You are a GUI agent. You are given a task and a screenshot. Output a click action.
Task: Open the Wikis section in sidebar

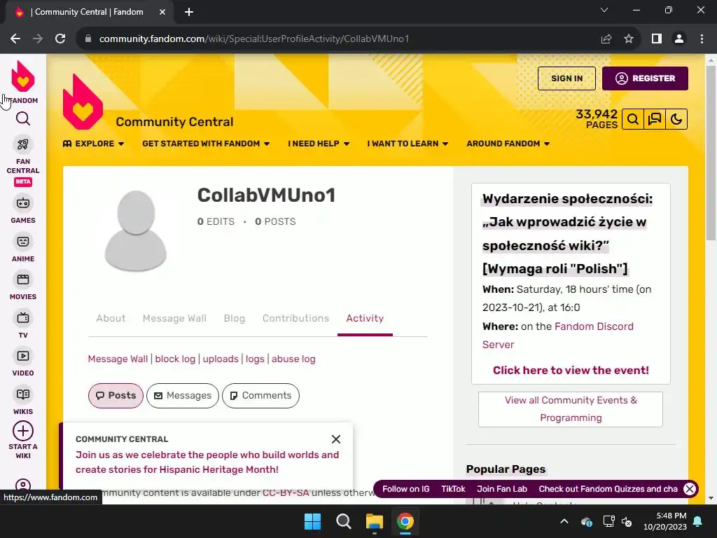pyautogui.click(x=23, y=401)
